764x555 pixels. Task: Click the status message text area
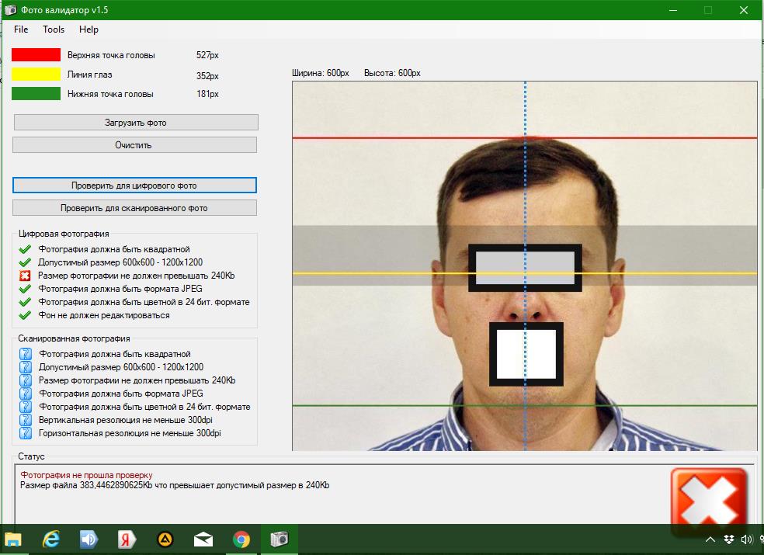click(341, 494)
